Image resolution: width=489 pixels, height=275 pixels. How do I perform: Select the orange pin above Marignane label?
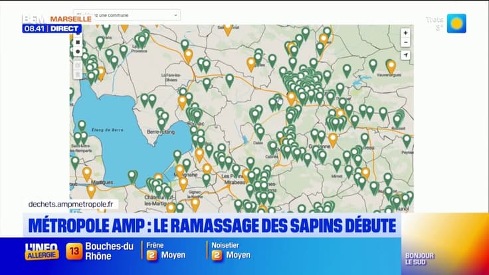coord(180,171)
